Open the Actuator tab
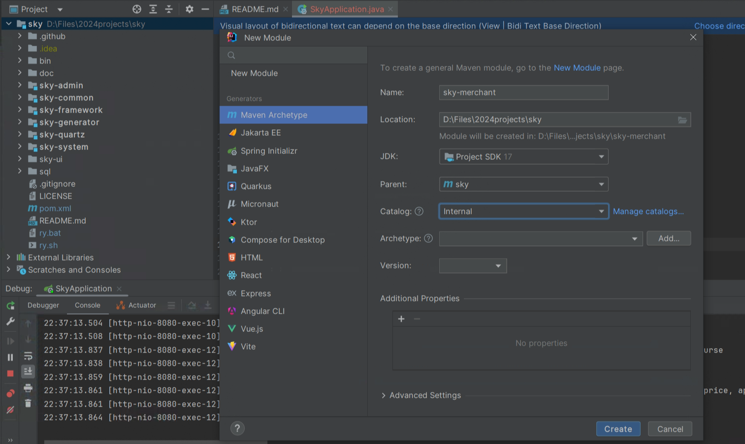 pyautogui.click(x=136, y=305)
